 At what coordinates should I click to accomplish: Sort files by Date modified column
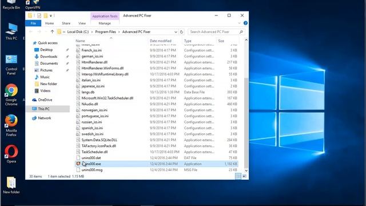click(161, 41)
